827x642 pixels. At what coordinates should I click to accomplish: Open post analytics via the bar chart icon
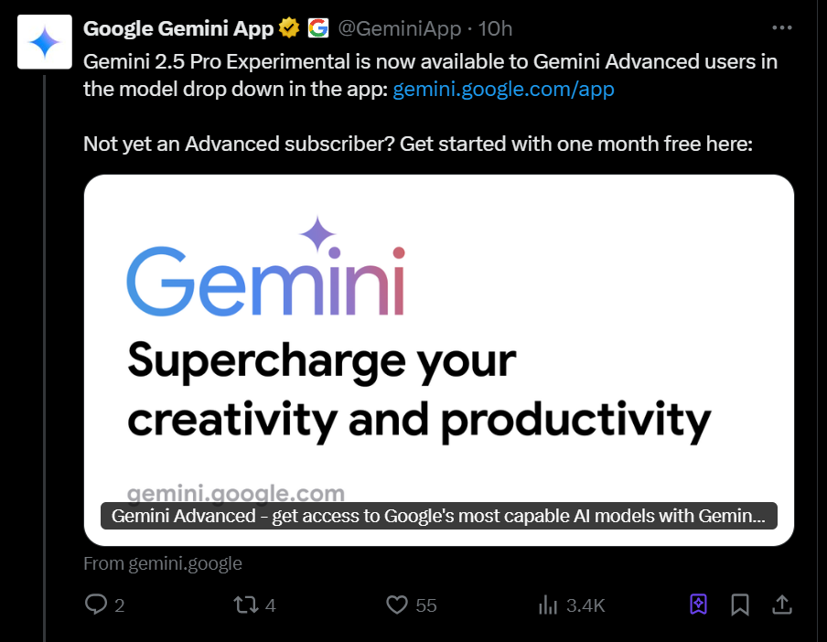point(548,605)
